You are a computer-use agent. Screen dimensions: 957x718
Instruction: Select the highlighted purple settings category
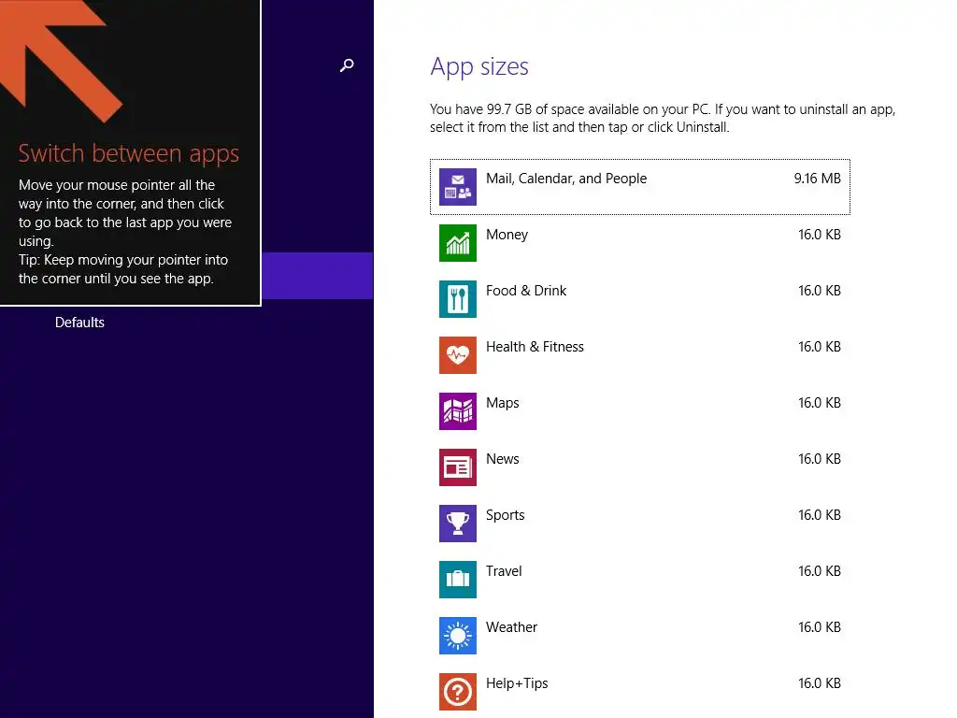pos(318,276)
